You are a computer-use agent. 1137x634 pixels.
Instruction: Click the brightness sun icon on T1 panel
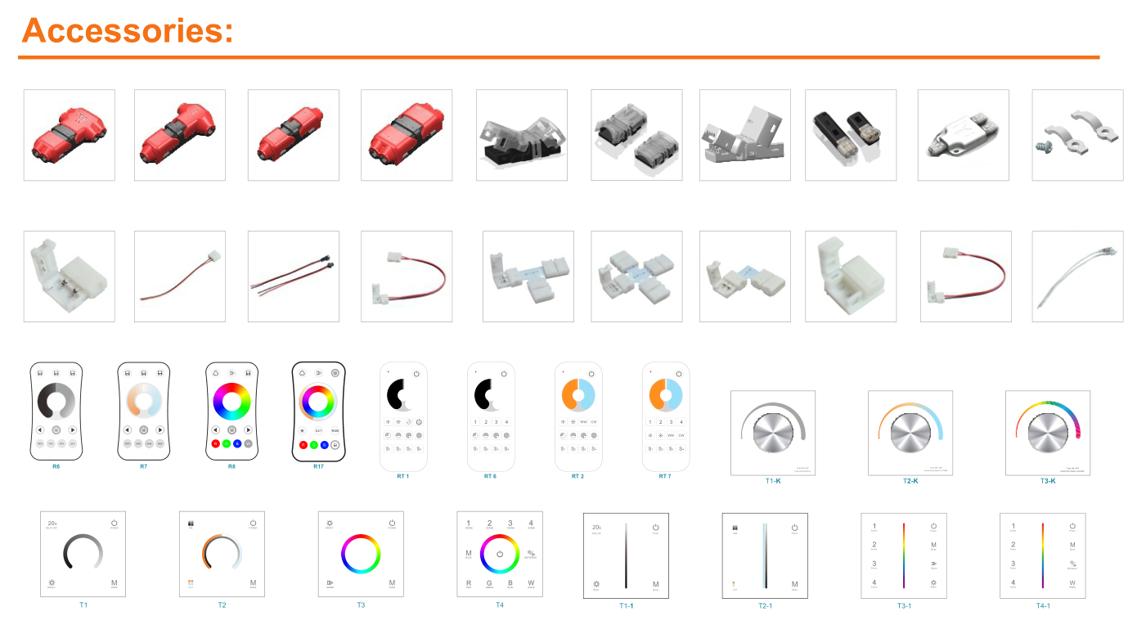pos(51,584)
